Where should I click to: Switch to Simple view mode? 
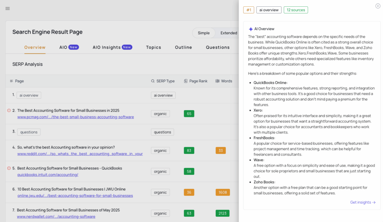[x=204, y=33]
